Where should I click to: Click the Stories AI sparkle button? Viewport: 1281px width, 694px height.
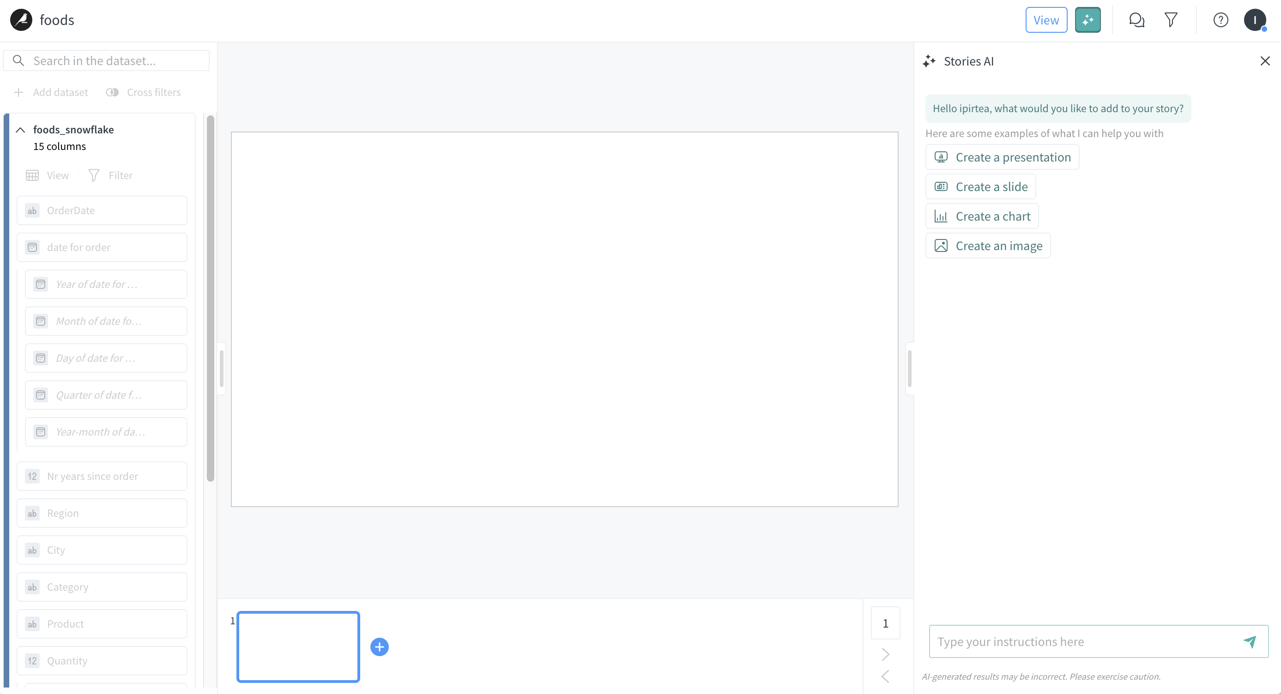point(1087,20)
